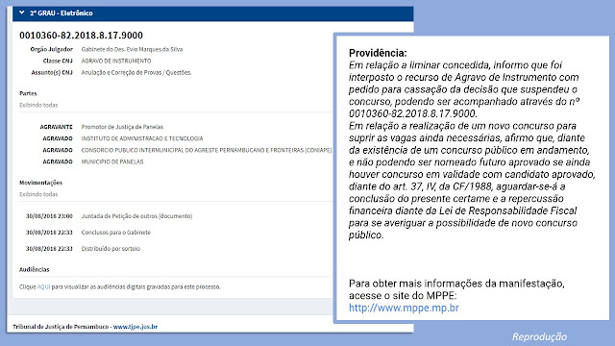Screen dimensions: 615x346
Task: Click 'Anulação e Correção de Provas / Questões.'
Action: [x=136, y=73]
